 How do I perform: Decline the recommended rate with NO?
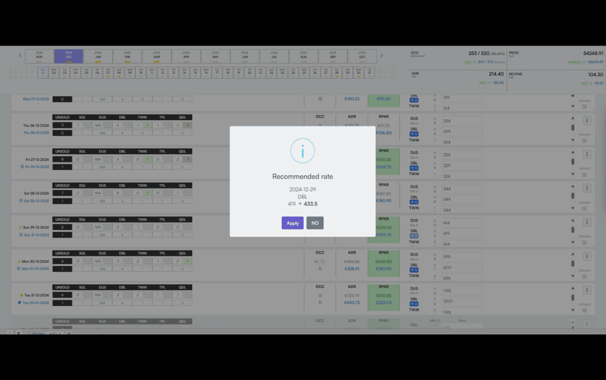click(x=315, y=223)
